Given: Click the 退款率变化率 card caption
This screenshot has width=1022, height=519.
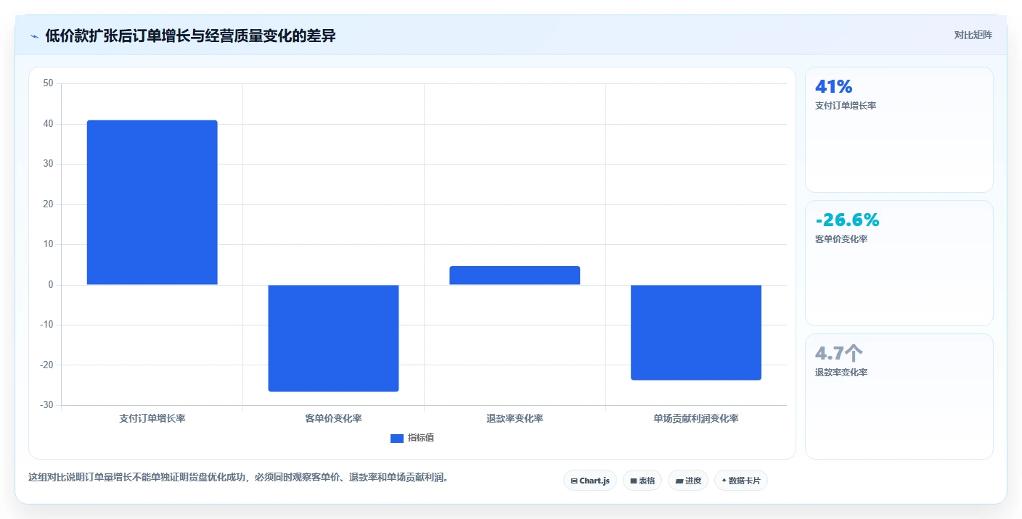Looking at the screenshot, I should 841,373.
